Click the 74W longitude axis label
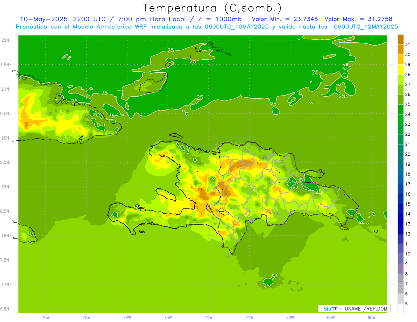The width and height of the screenshot is (417, 322). (x=127, y=317)
